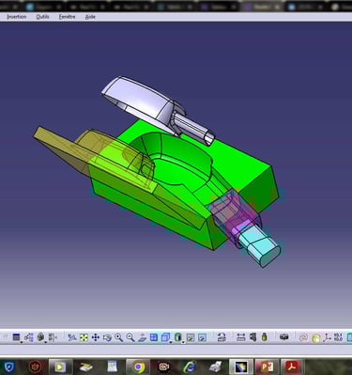Select the Pan view tool

tap(96, 337)
